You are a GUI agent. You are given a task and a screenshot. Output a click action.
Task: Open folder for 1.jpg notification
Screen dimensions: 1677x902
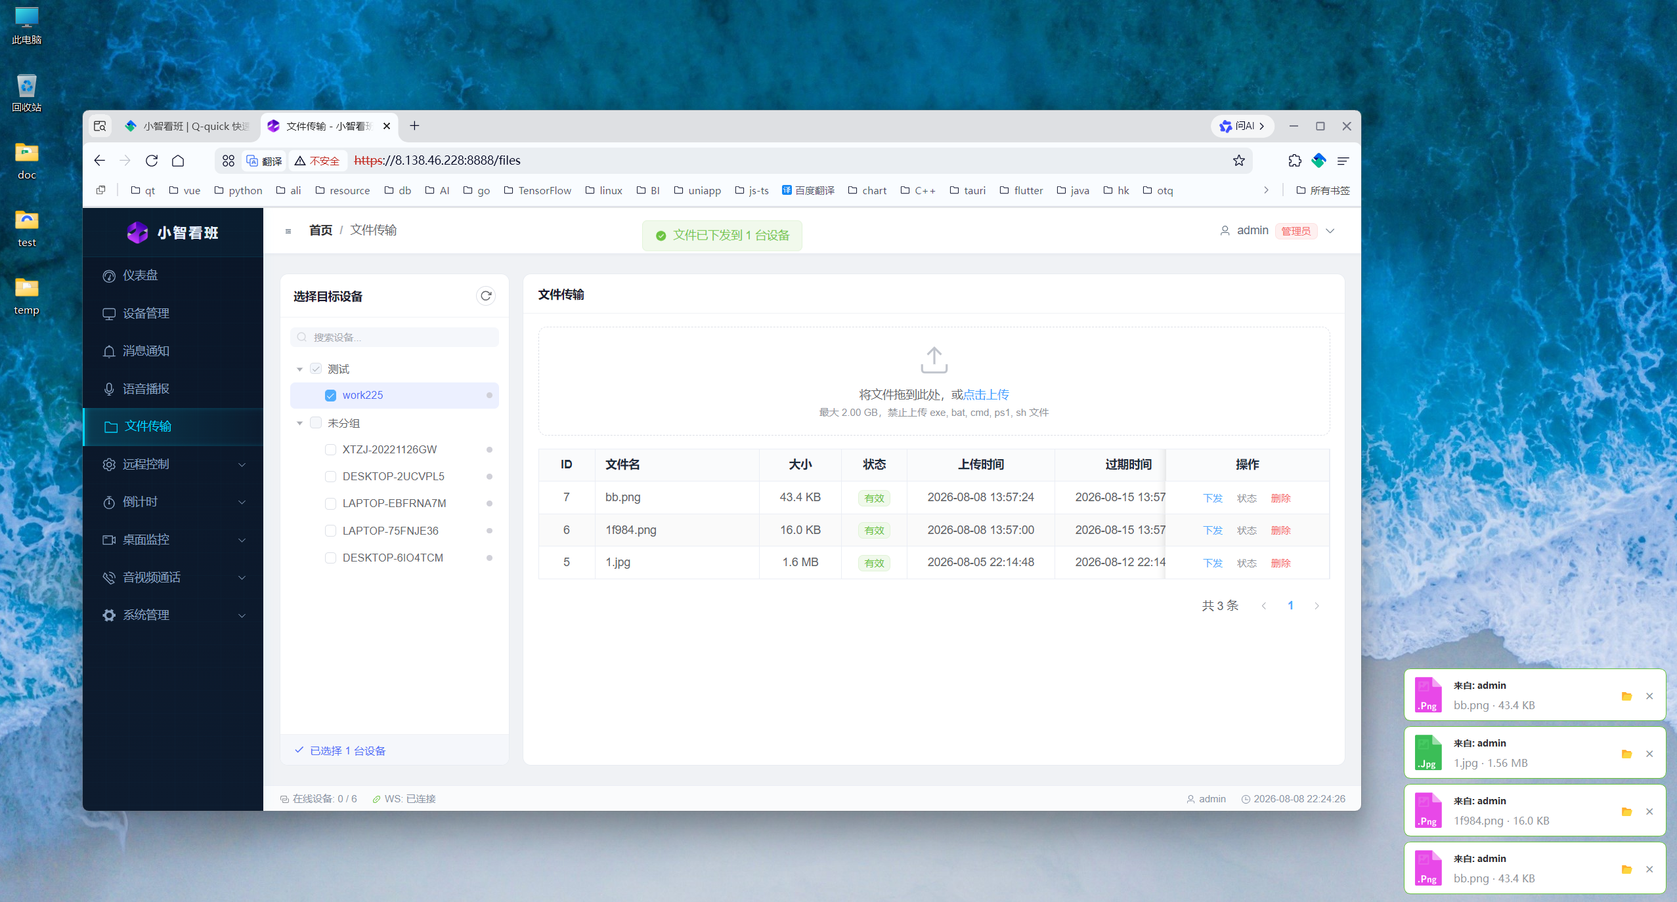[x=1626, y=754]
